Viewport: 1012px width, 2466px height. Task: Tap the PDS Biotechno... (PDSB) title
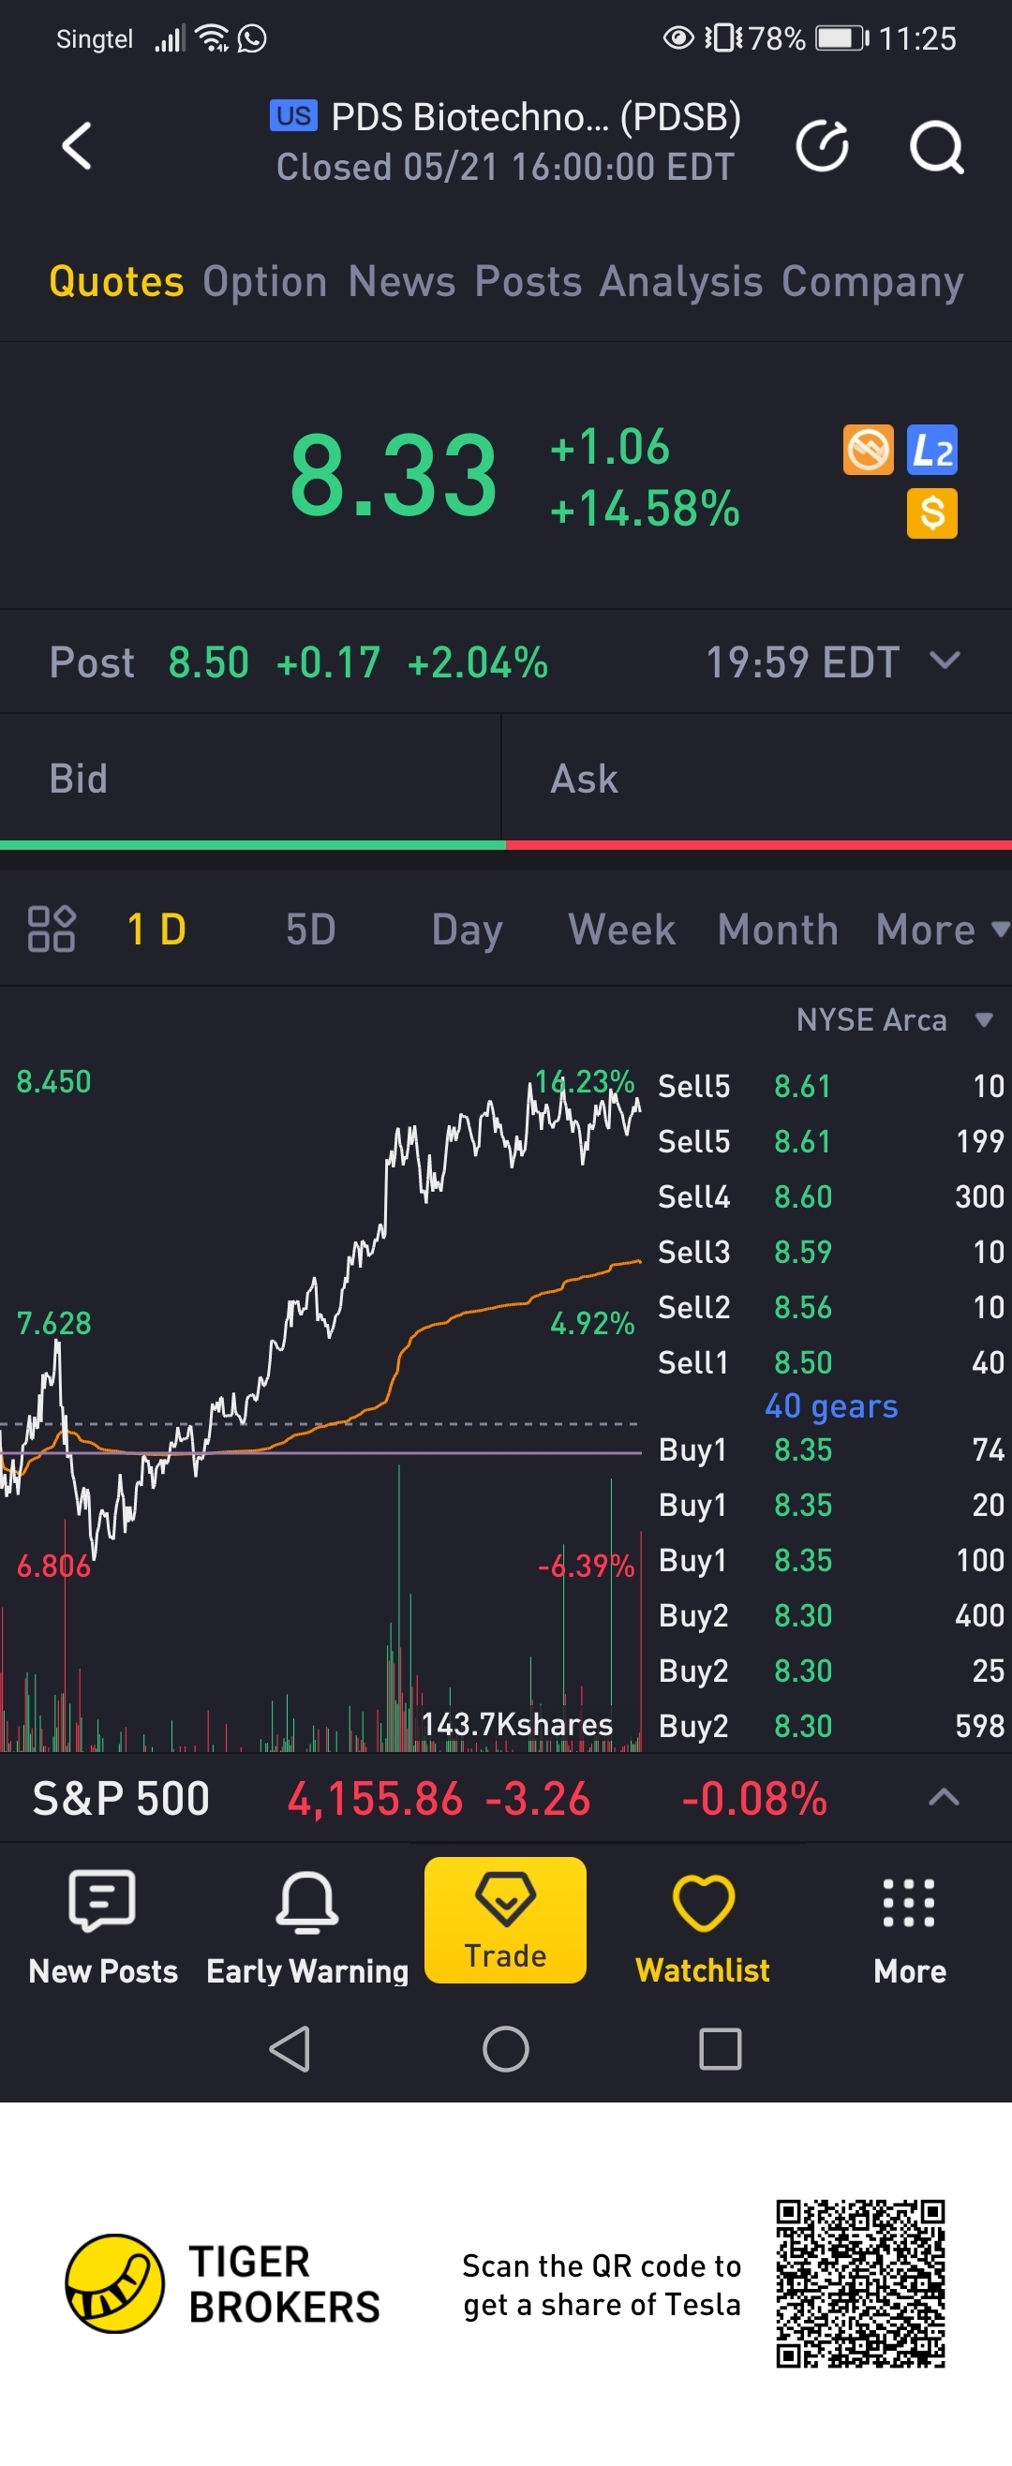tap(536, 117)
